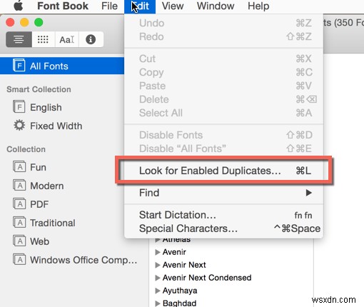Expand the Baghdad font family
Image resolution: width=364 pixels, height=307 pixels.
coord(157,303)
